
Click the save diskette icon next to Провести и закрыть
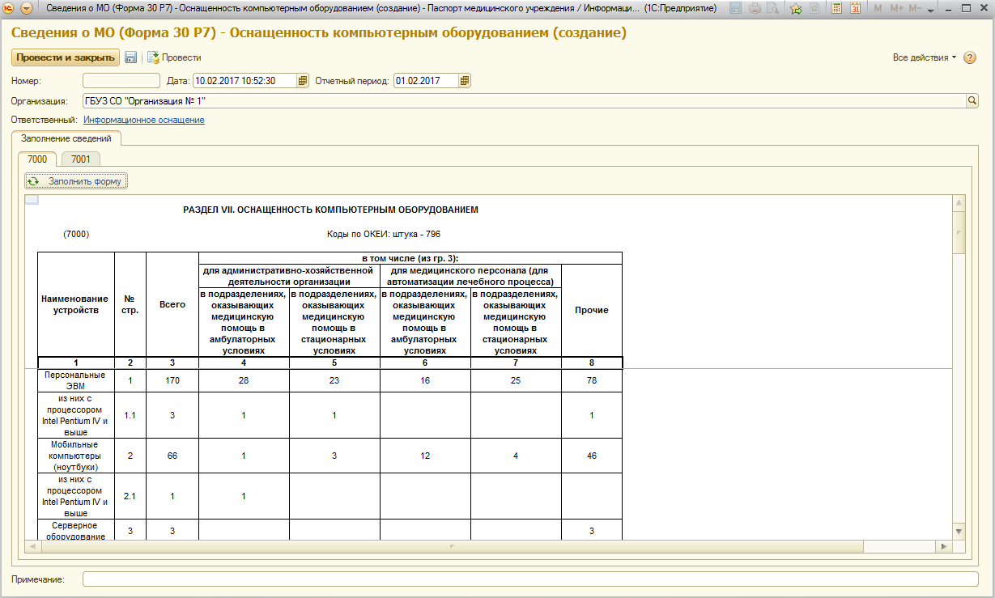(x=130, y=57)
